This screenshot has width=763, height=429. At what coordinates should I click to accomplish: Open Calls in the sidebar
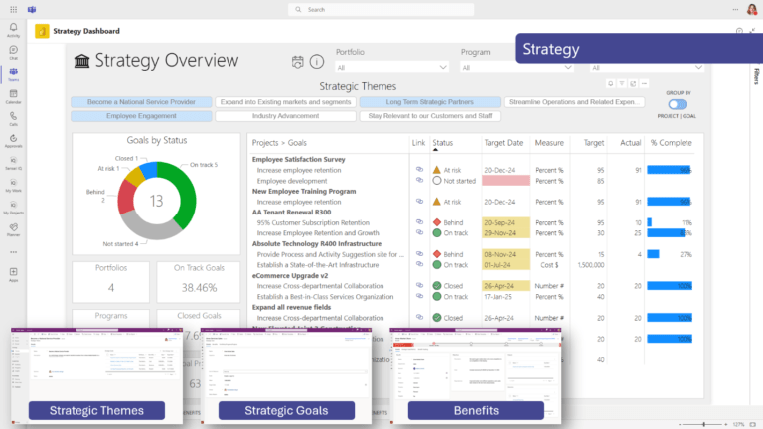coord(13,119)
